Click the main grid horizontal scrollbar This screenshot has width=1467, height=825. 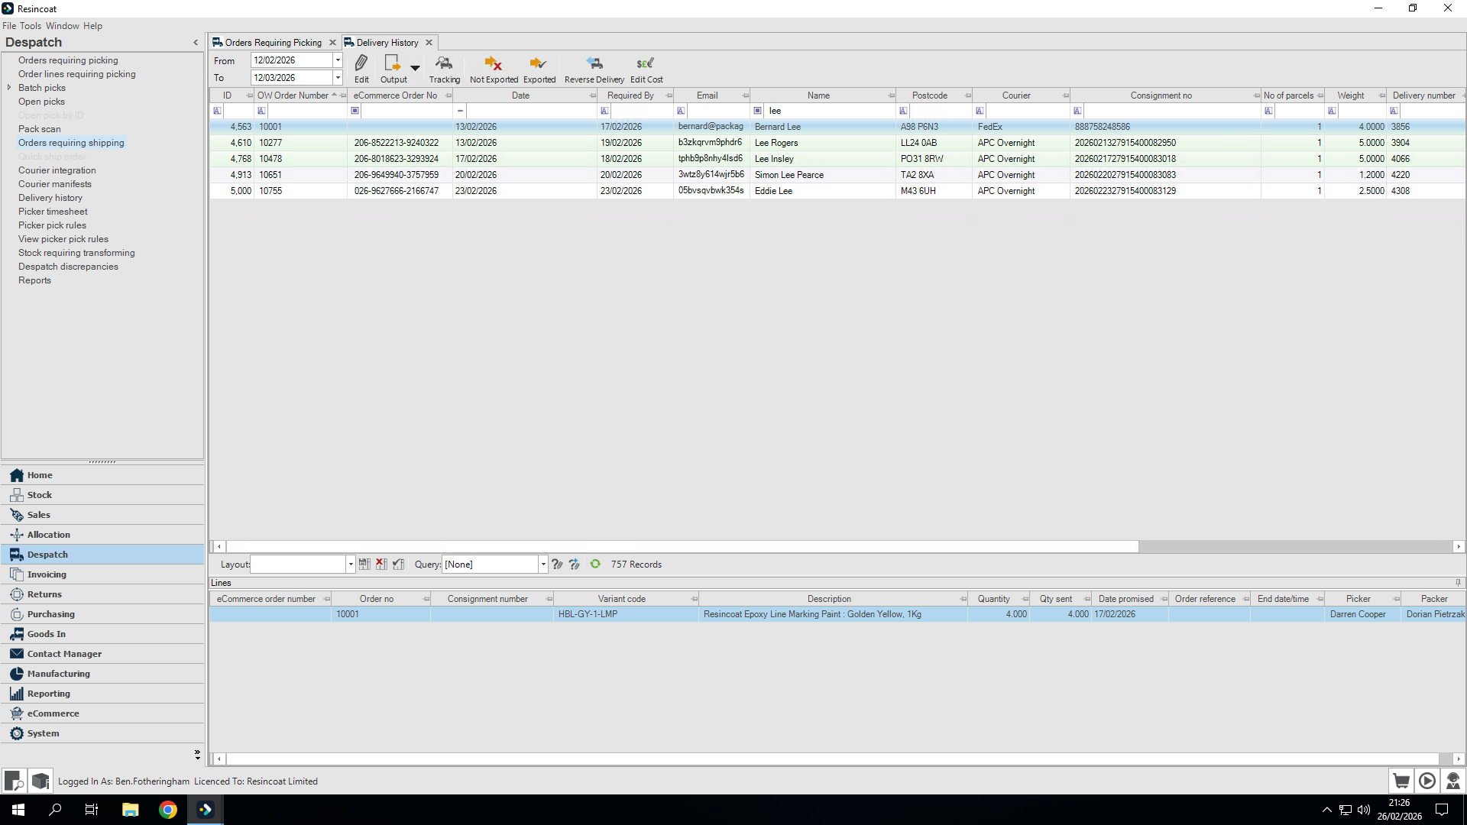680,547
